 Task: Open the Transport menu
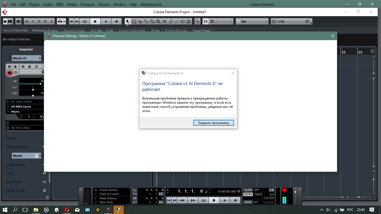(x=87, y=4)
